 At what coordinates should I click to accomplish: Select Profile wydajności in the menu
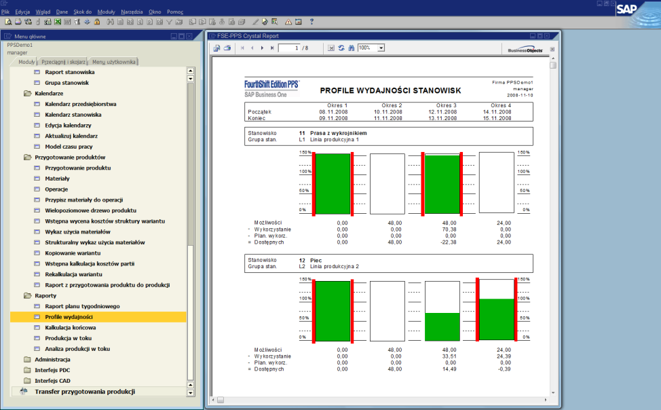coord(98,317)
